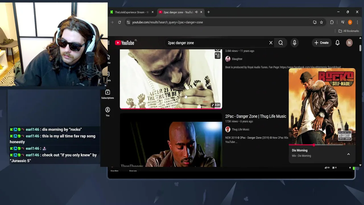
Task: Seek on the Dis Morning progress bar
Action: (x=322, y=145)
